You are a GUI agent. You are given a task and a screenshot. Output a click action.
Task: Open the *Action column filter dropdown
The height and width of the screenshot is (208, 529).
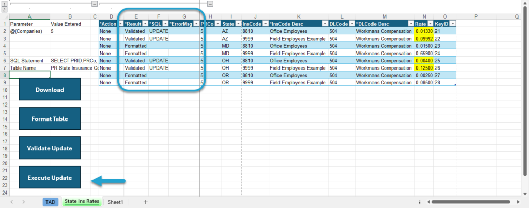click(120, 24)
